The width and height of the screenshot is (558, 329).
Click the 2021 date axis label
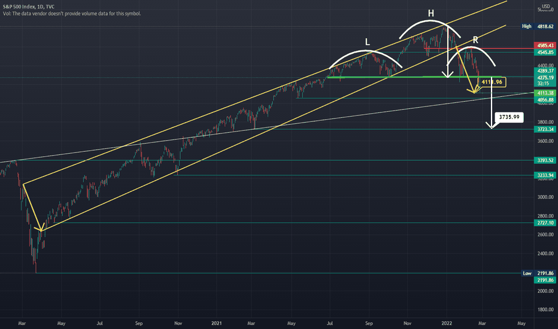pyautogui.click(x=216, y=323)
